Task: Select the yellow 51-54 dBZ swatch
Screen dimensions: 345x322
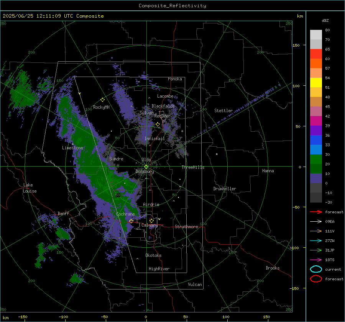Action: 316,83
